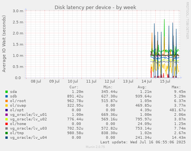The image size is (191, 151).
Task: Click the tall green sda spike peak
Action: 164,19
